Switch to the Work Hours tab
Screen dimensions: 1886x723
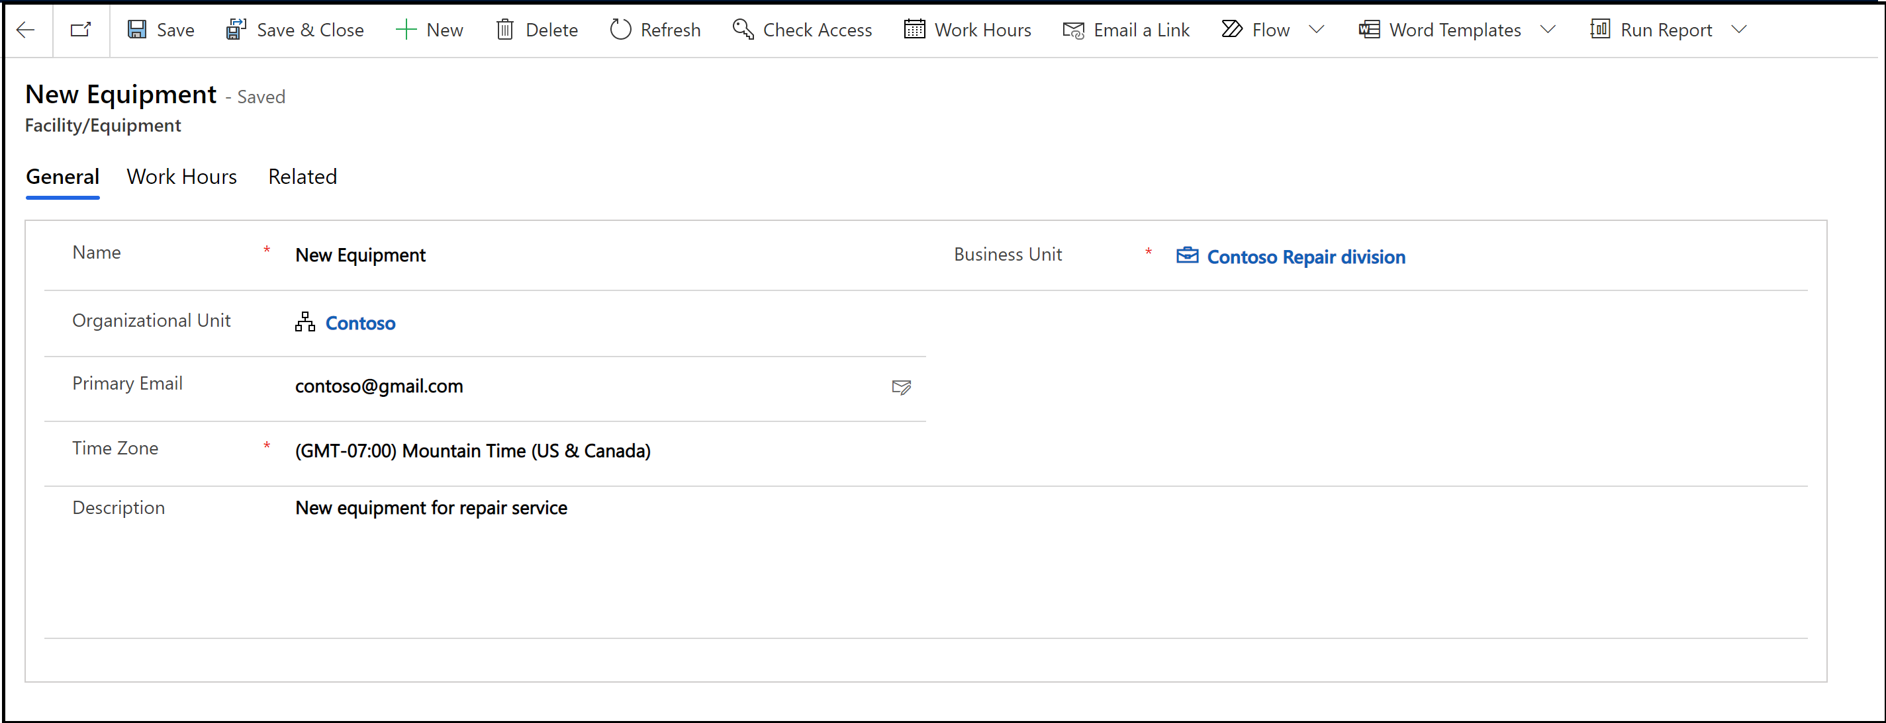tap(181, 177)
